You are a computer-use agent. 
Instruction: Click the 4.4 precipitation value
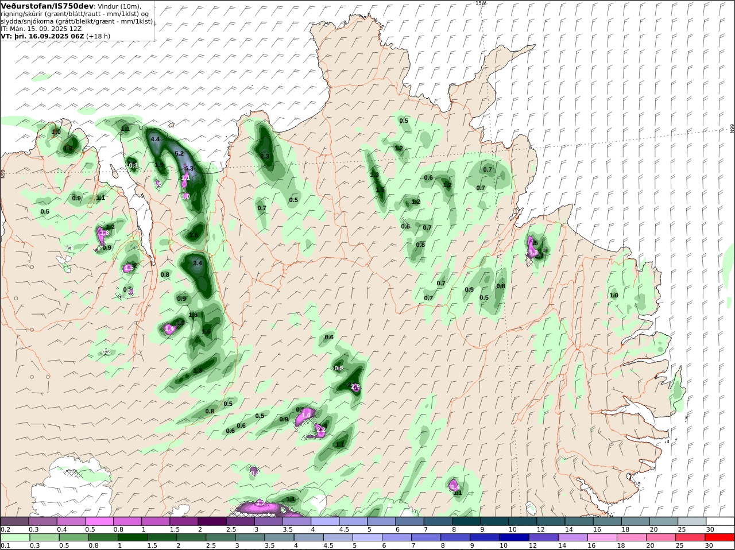coord(155,139)
